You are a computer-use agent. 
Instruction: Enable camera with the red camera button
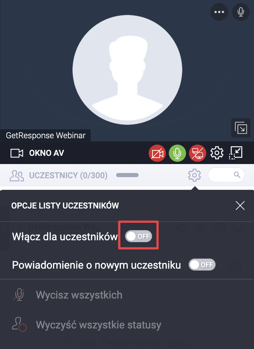[x=157, y=153]
